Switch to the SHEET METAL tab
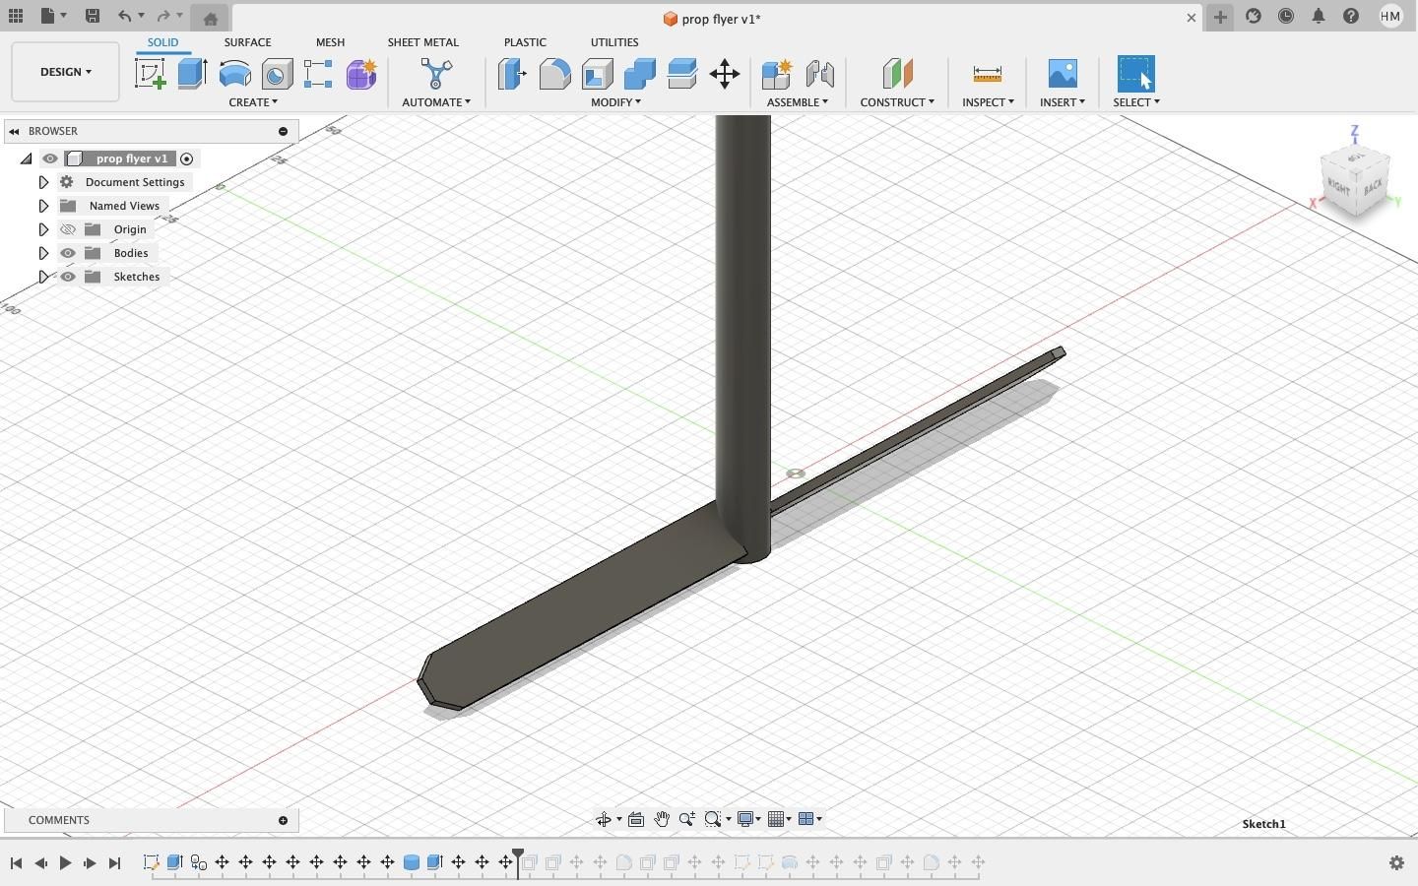1418x886 pixels. pos(422,42)
